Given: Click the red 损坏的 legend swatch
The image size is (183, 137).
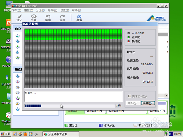Looking at the screenshot, I should click(x=129, y=41).
